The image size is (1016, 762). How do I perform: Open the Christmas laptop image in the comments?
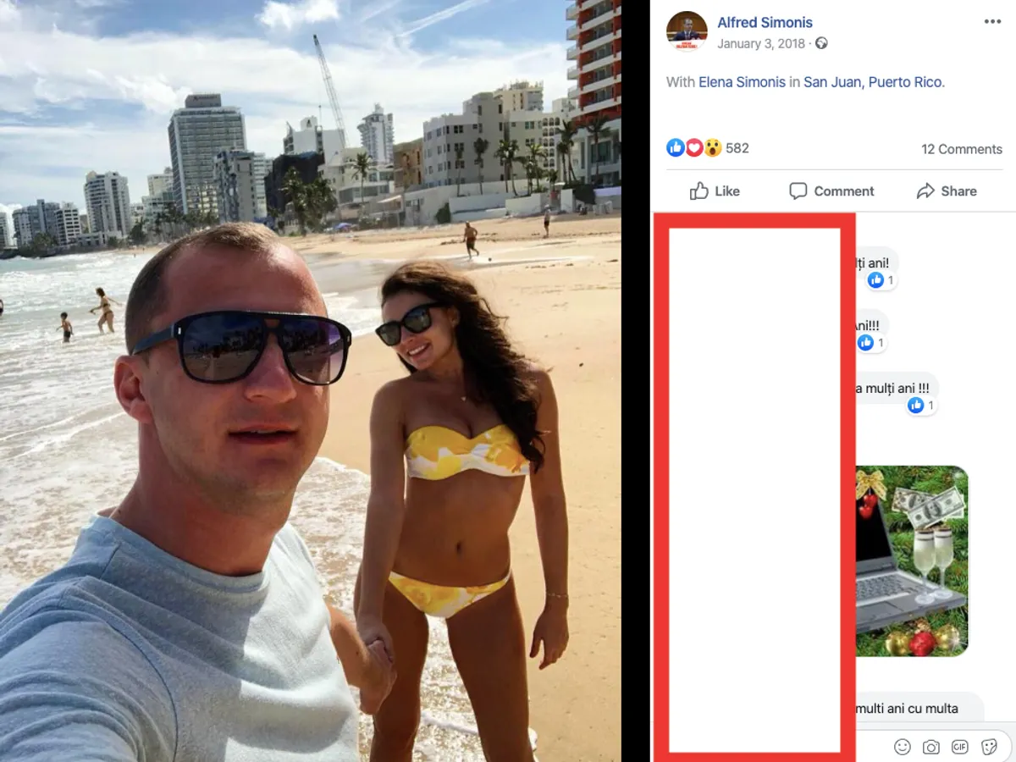(912, 561)
